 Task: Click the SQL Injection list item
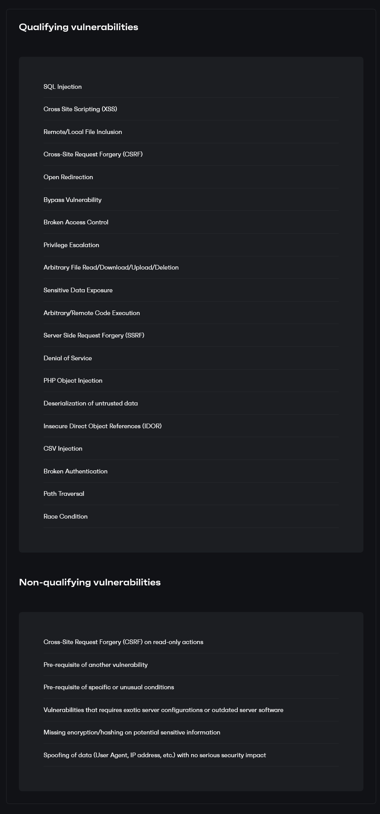pos(191,86)
